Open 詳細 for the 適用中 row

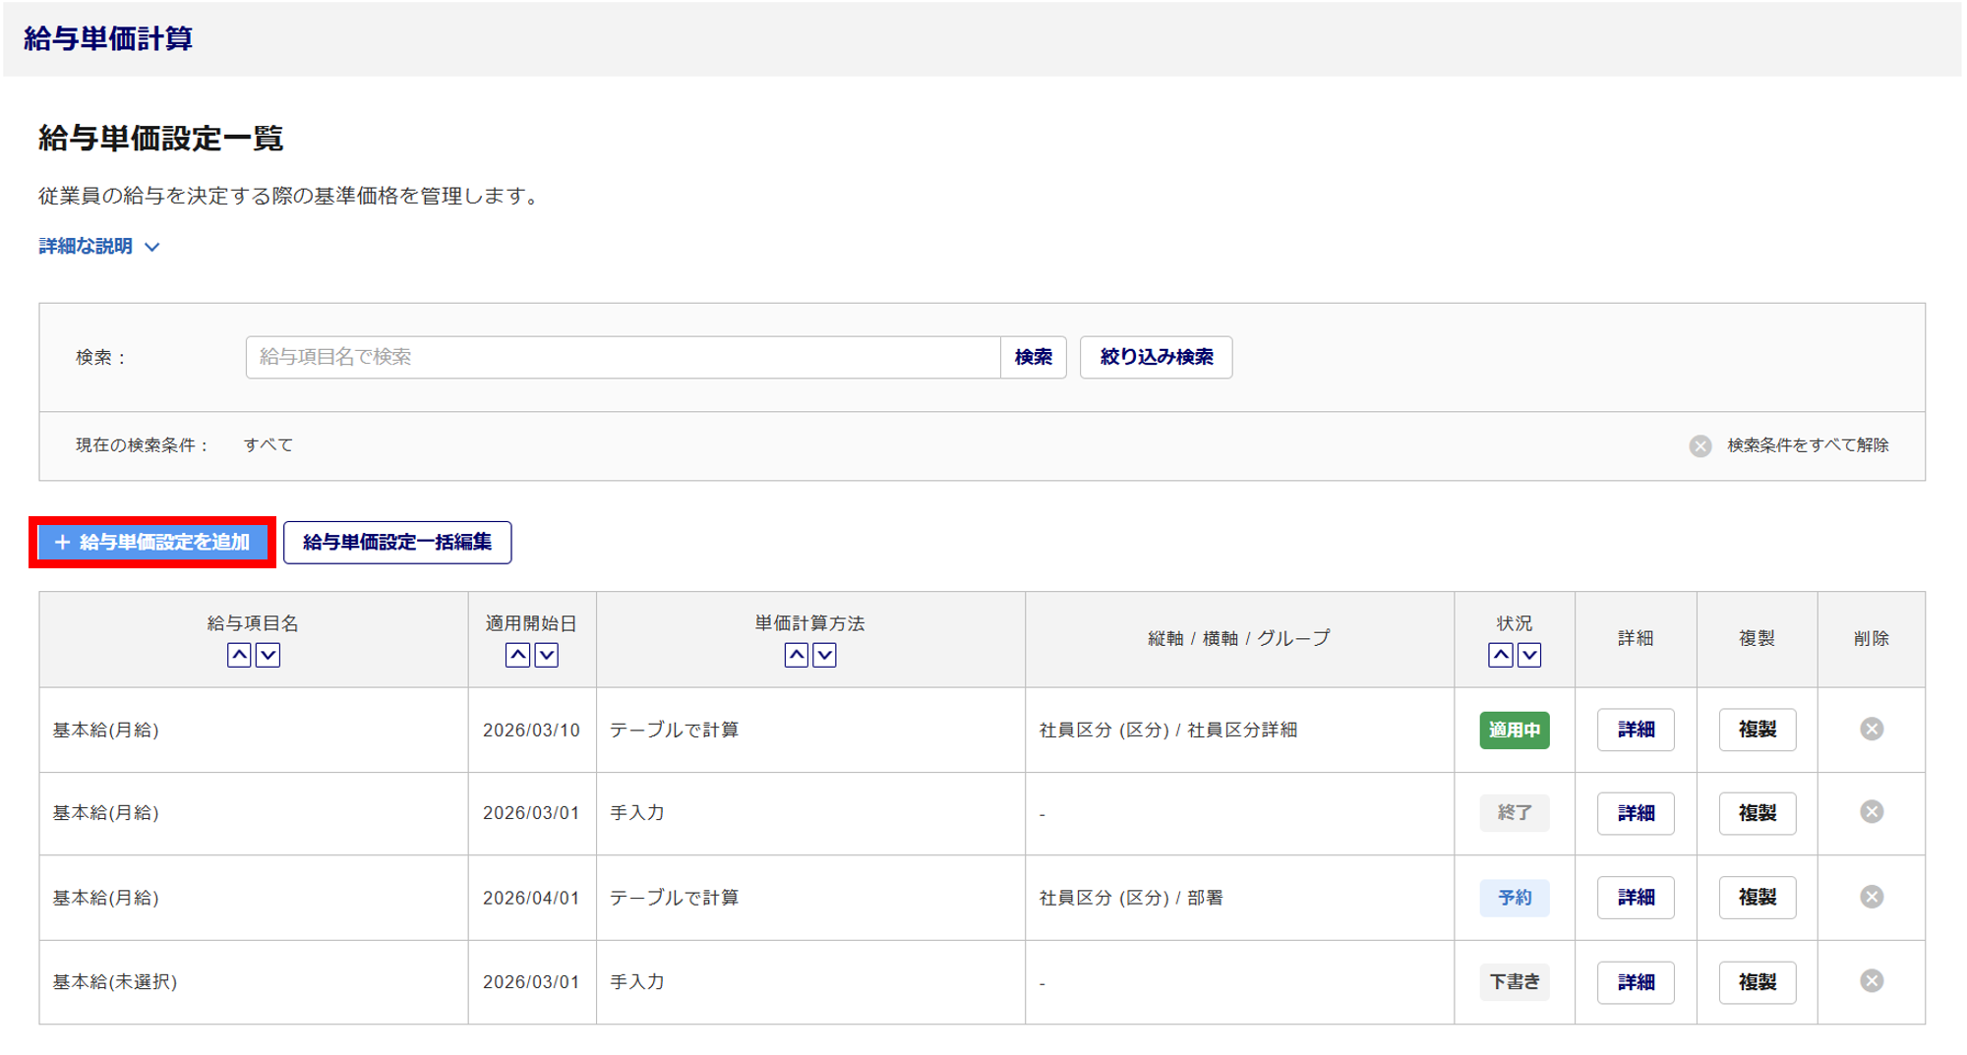1635,730
